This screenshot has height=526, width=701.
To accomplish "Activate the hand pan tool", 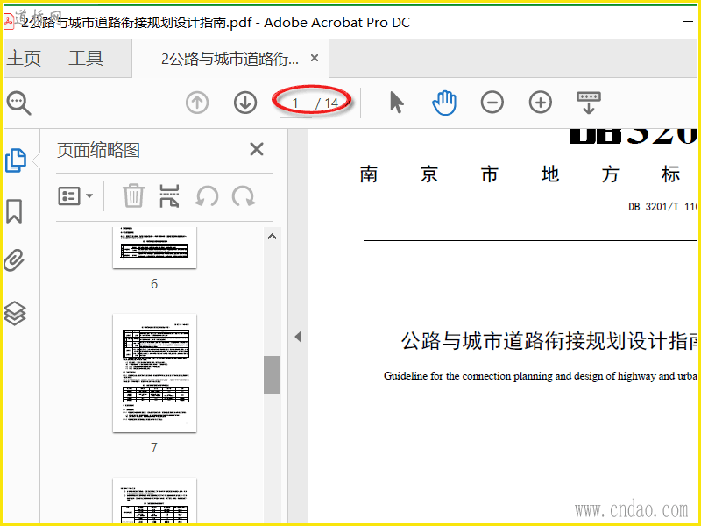I will click(444, 103).
